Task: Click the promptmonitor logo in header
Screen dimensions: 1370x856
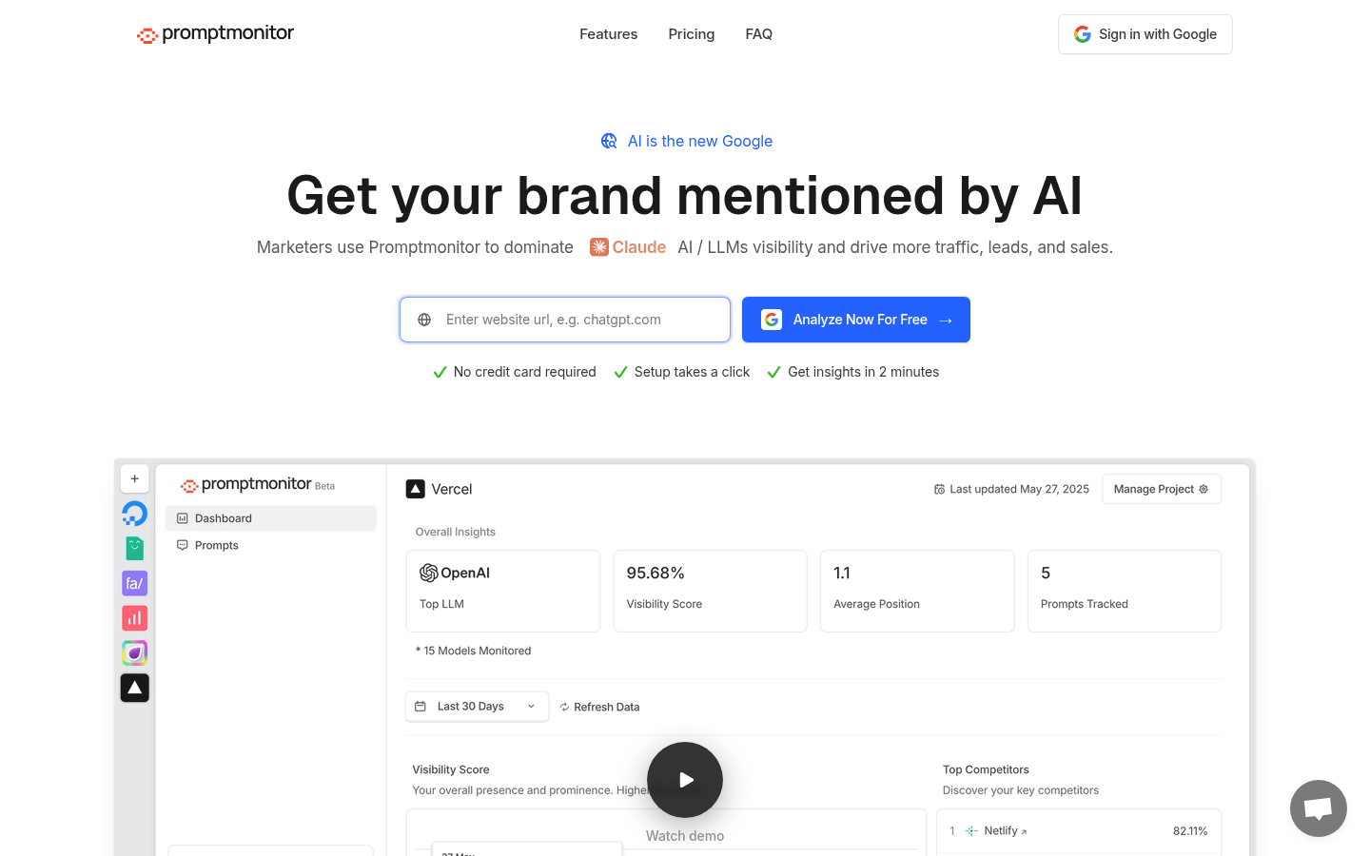Action: pyautogui.click(x=215, y=34)
